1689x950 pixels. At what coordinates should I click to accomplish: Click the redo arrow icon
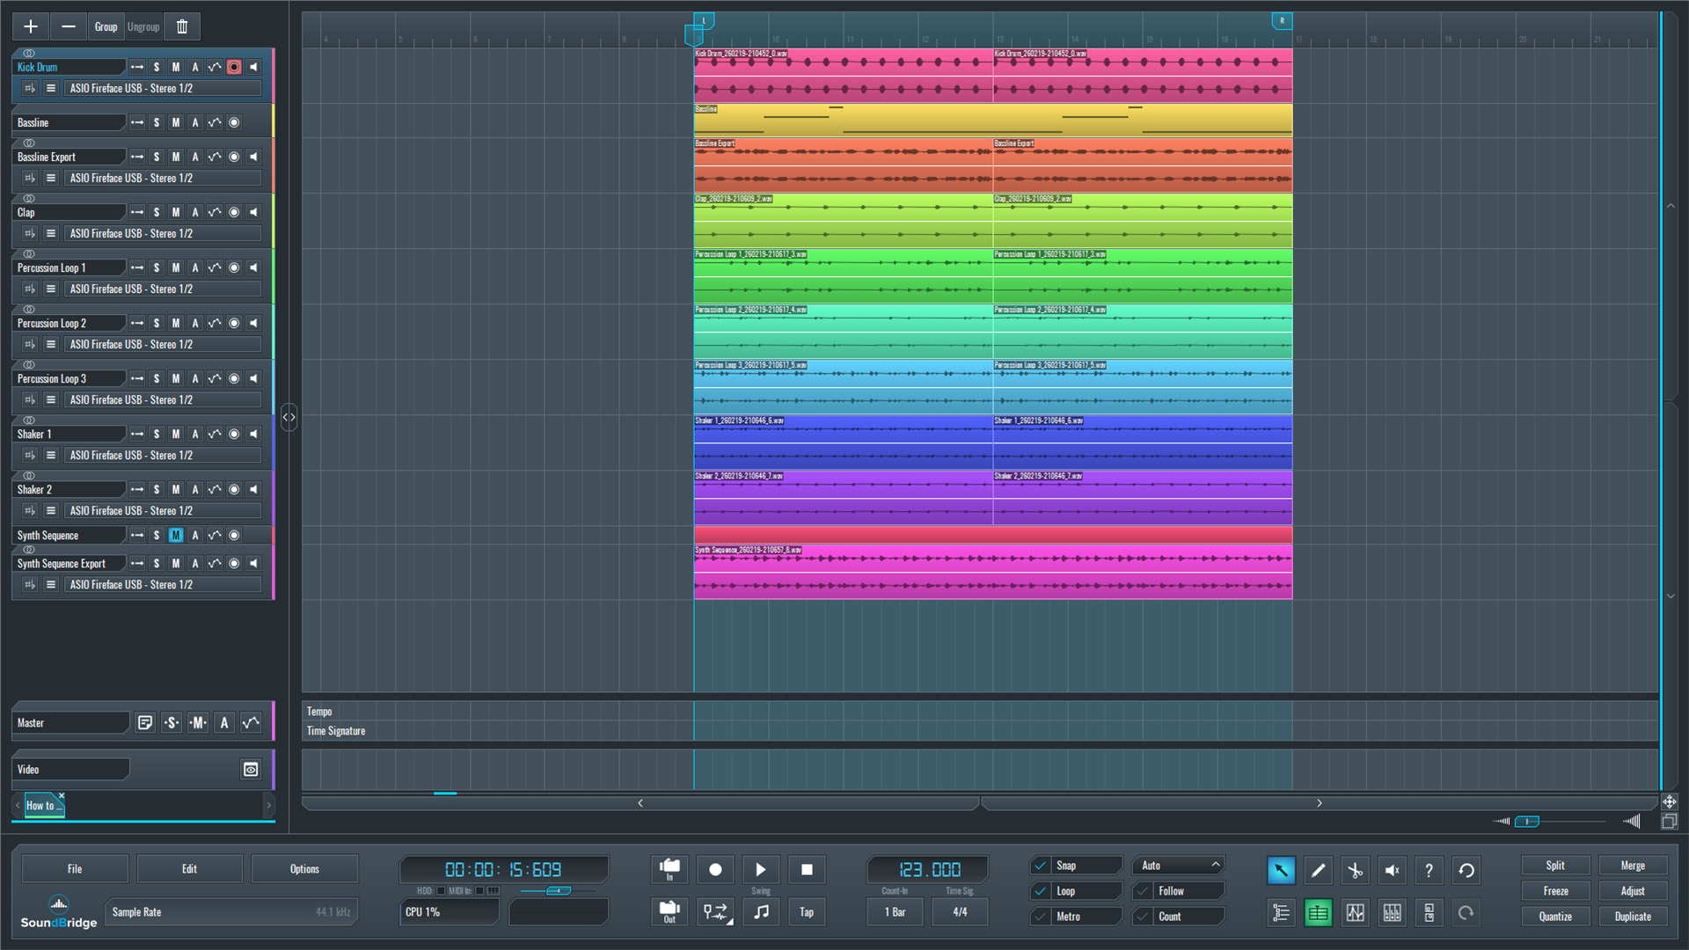(x=1466, y=913)
